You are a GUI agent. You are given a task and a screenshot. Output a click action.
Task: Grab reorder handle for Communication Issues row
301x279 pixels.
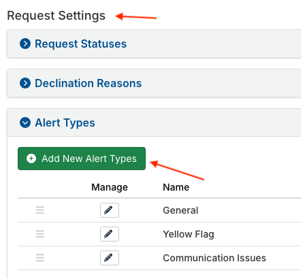coord(40,258)
